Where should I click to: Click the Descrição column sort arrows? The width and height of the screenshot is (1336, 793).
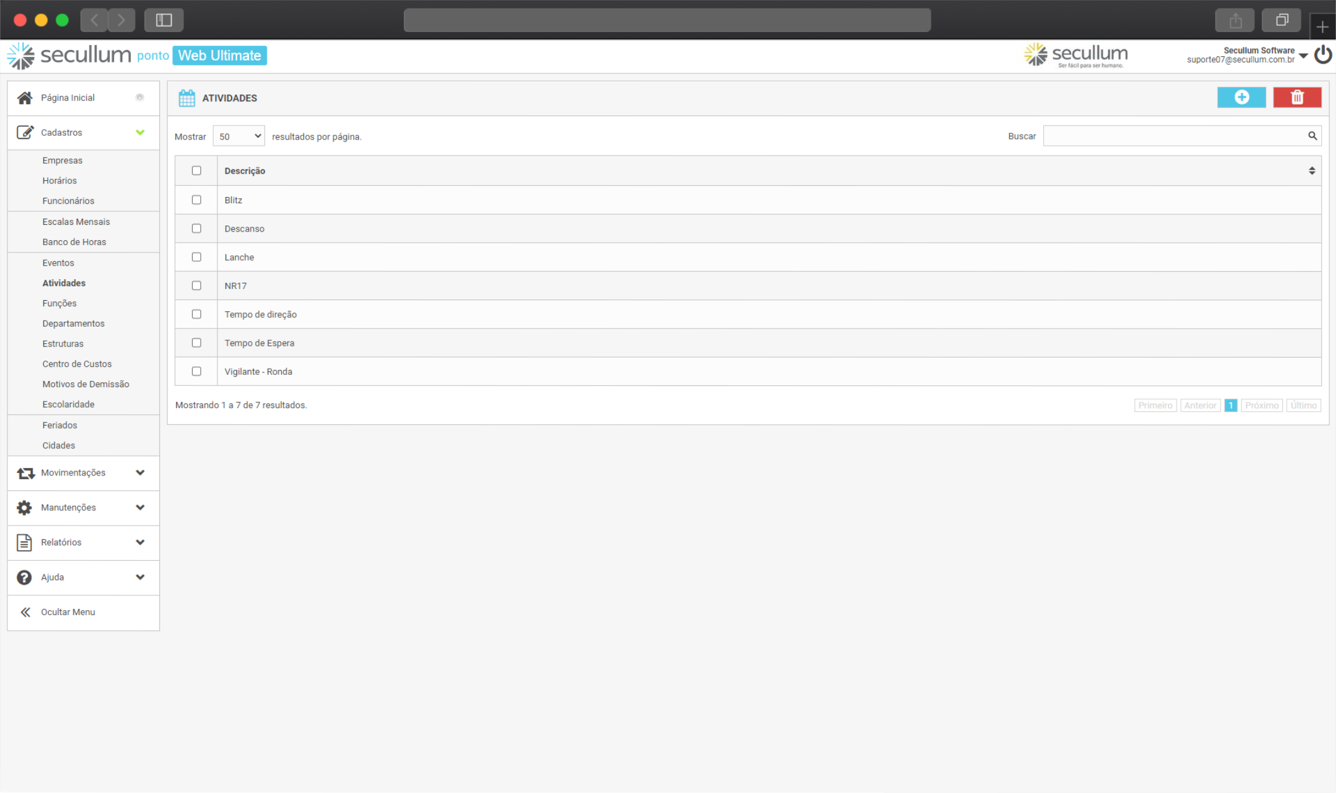[x=1311, y=171]
